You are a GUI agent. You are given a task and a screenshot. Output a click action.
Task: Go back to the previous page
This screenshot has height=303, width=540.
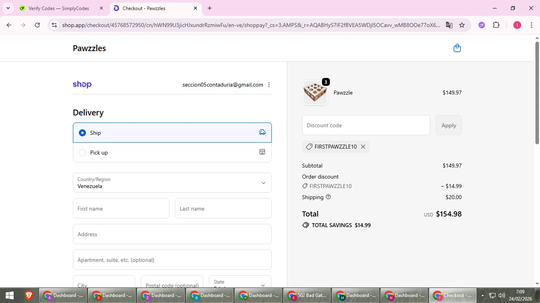pos(9,25)
